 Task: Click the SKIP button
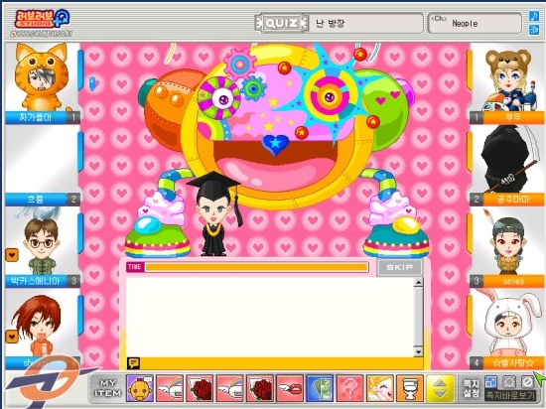tap(399, 267)
